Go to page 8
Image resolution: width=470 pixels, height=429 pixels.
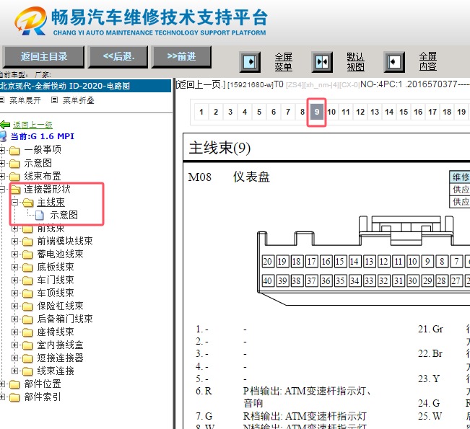point(302,112)
